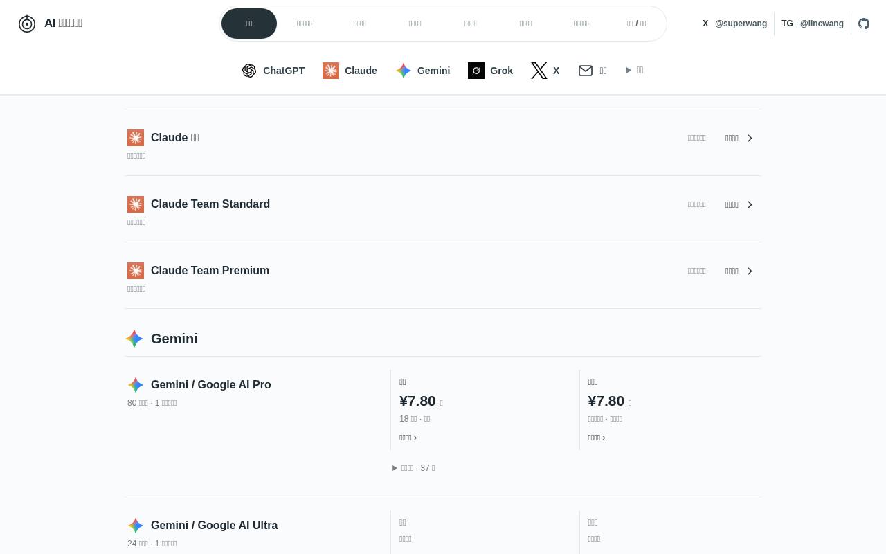
Task: Expand the Claude Team Standard row chevron
Action: coord(750,204)
